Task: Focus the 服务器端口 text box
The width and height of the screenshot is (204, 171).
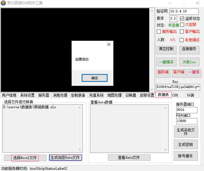Action: tap(186, 110)
